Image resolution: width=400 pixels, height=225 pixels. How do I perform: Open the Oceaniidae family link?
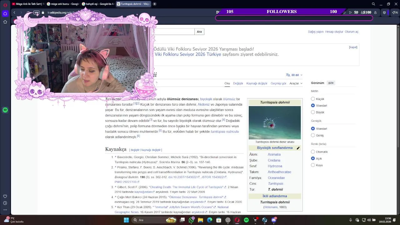[x=276, y=178]
